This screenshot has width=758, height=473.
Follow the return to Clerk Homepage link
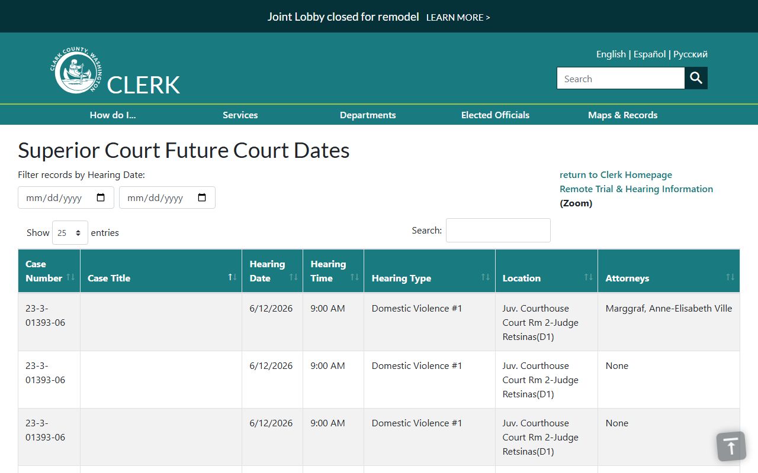616,175
